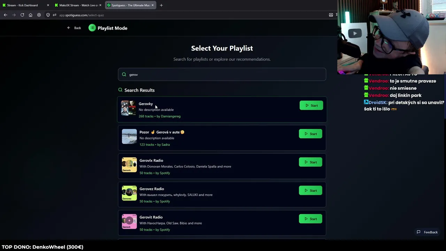Click the Gerovez Radio title

coord(152,189)
